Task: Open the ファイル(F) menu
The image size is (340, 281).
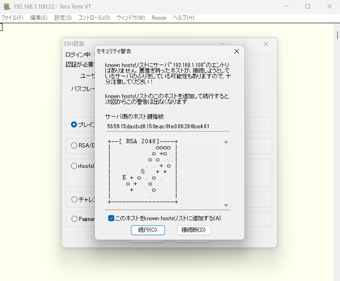Action: tap(12, 18)
